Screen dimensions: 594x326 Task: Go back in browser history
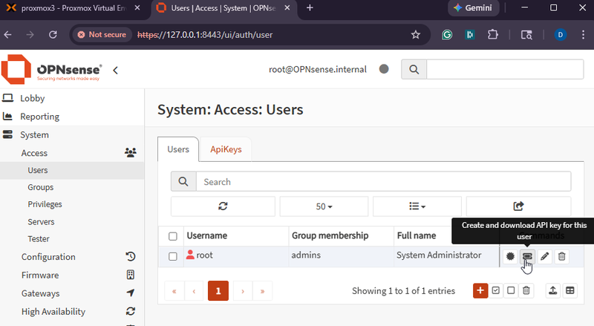(8, 35)
